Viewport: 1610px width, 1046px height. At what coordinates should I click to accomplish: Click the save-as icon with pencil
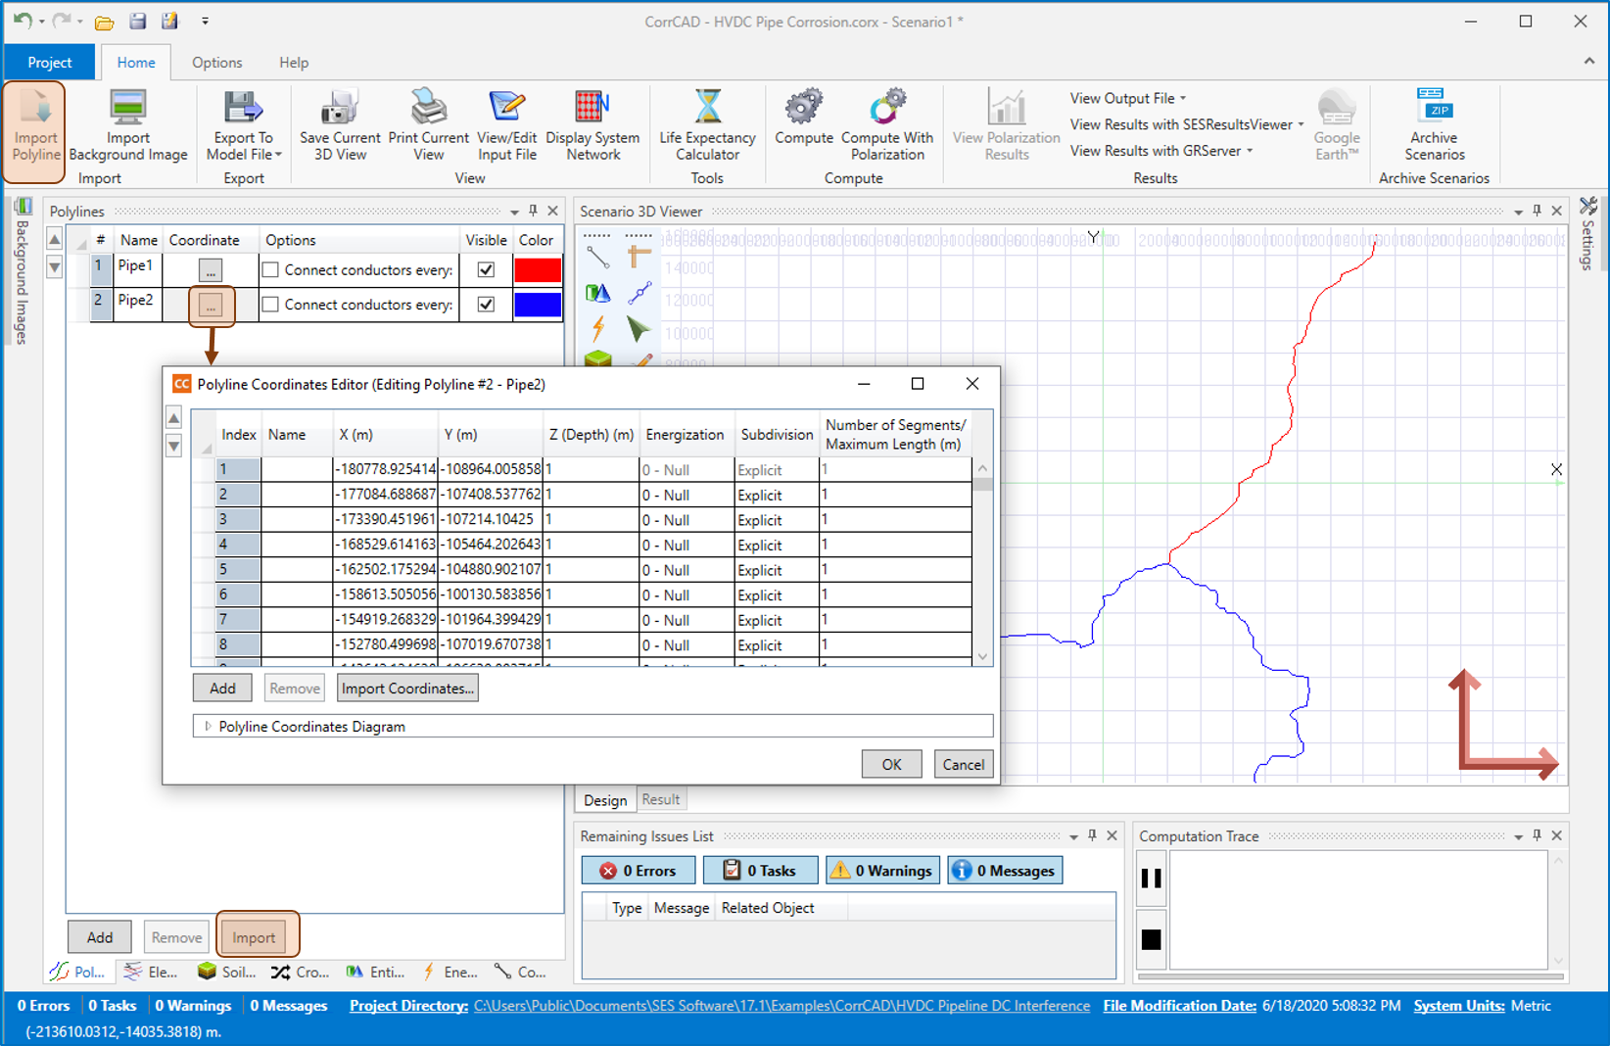point(170,21)
